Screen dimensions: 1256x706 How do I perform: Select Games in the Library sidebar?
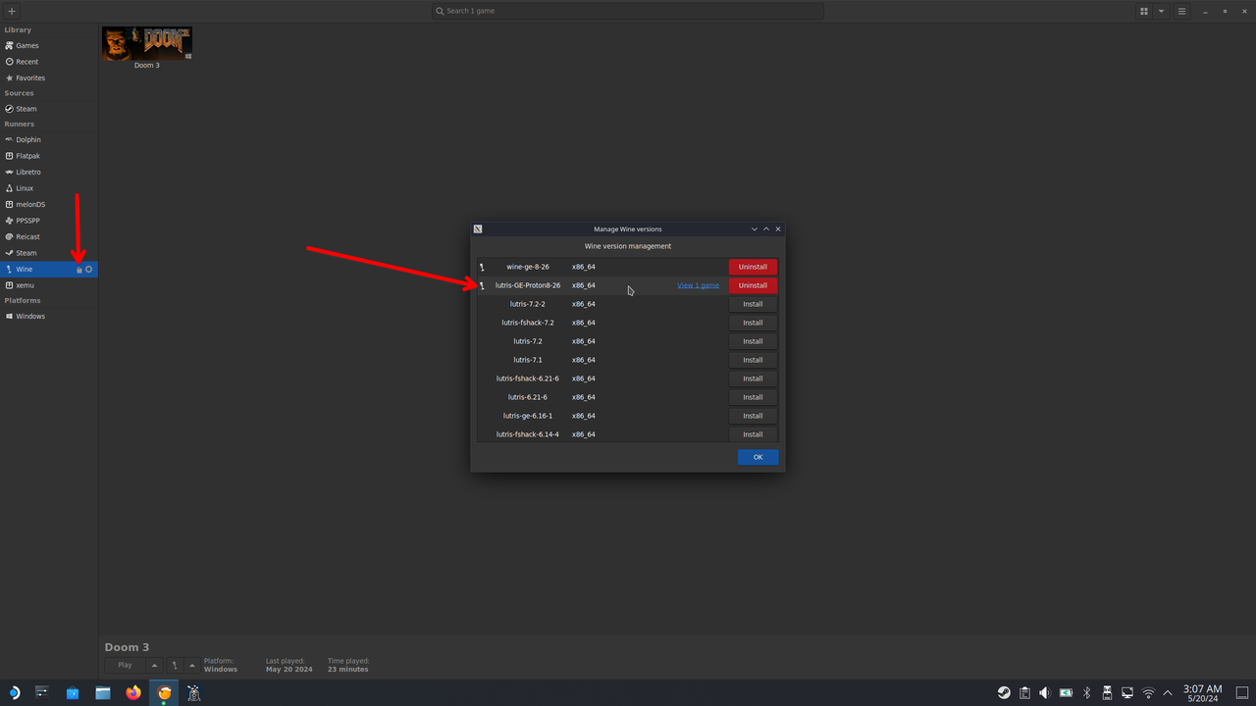(49, 45)
